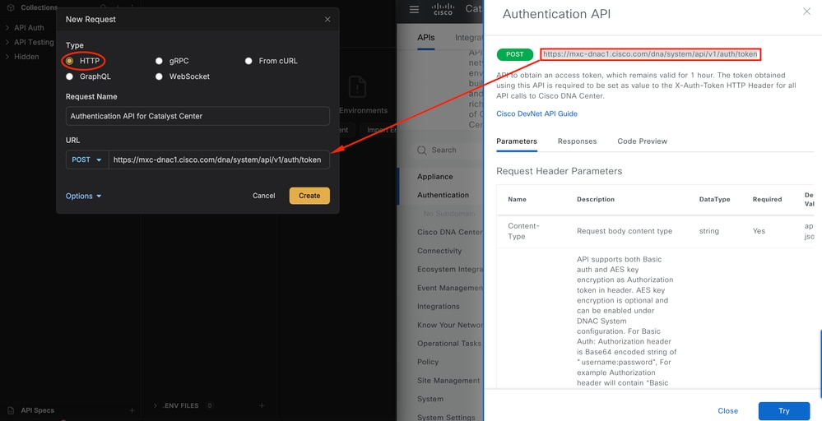Expand the Options dropdown

83,196
